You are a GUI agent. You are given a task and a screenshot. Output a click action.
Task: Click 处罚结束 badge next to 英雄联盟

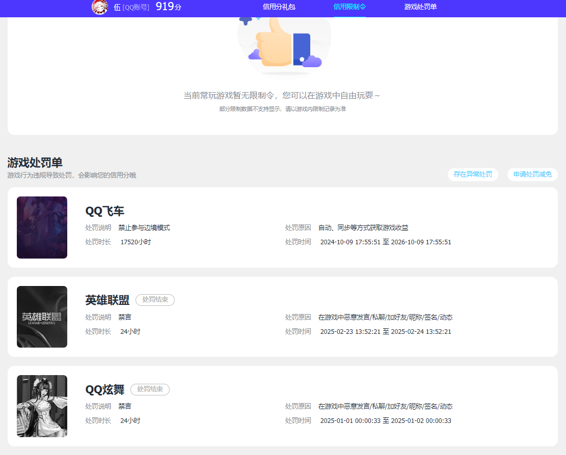(155, 300)
